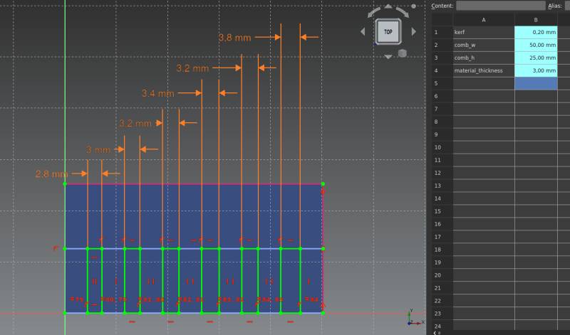570x335 pixels.
Task: Click empty cell A7 in the spreadsheet
Action: [484, 109]
